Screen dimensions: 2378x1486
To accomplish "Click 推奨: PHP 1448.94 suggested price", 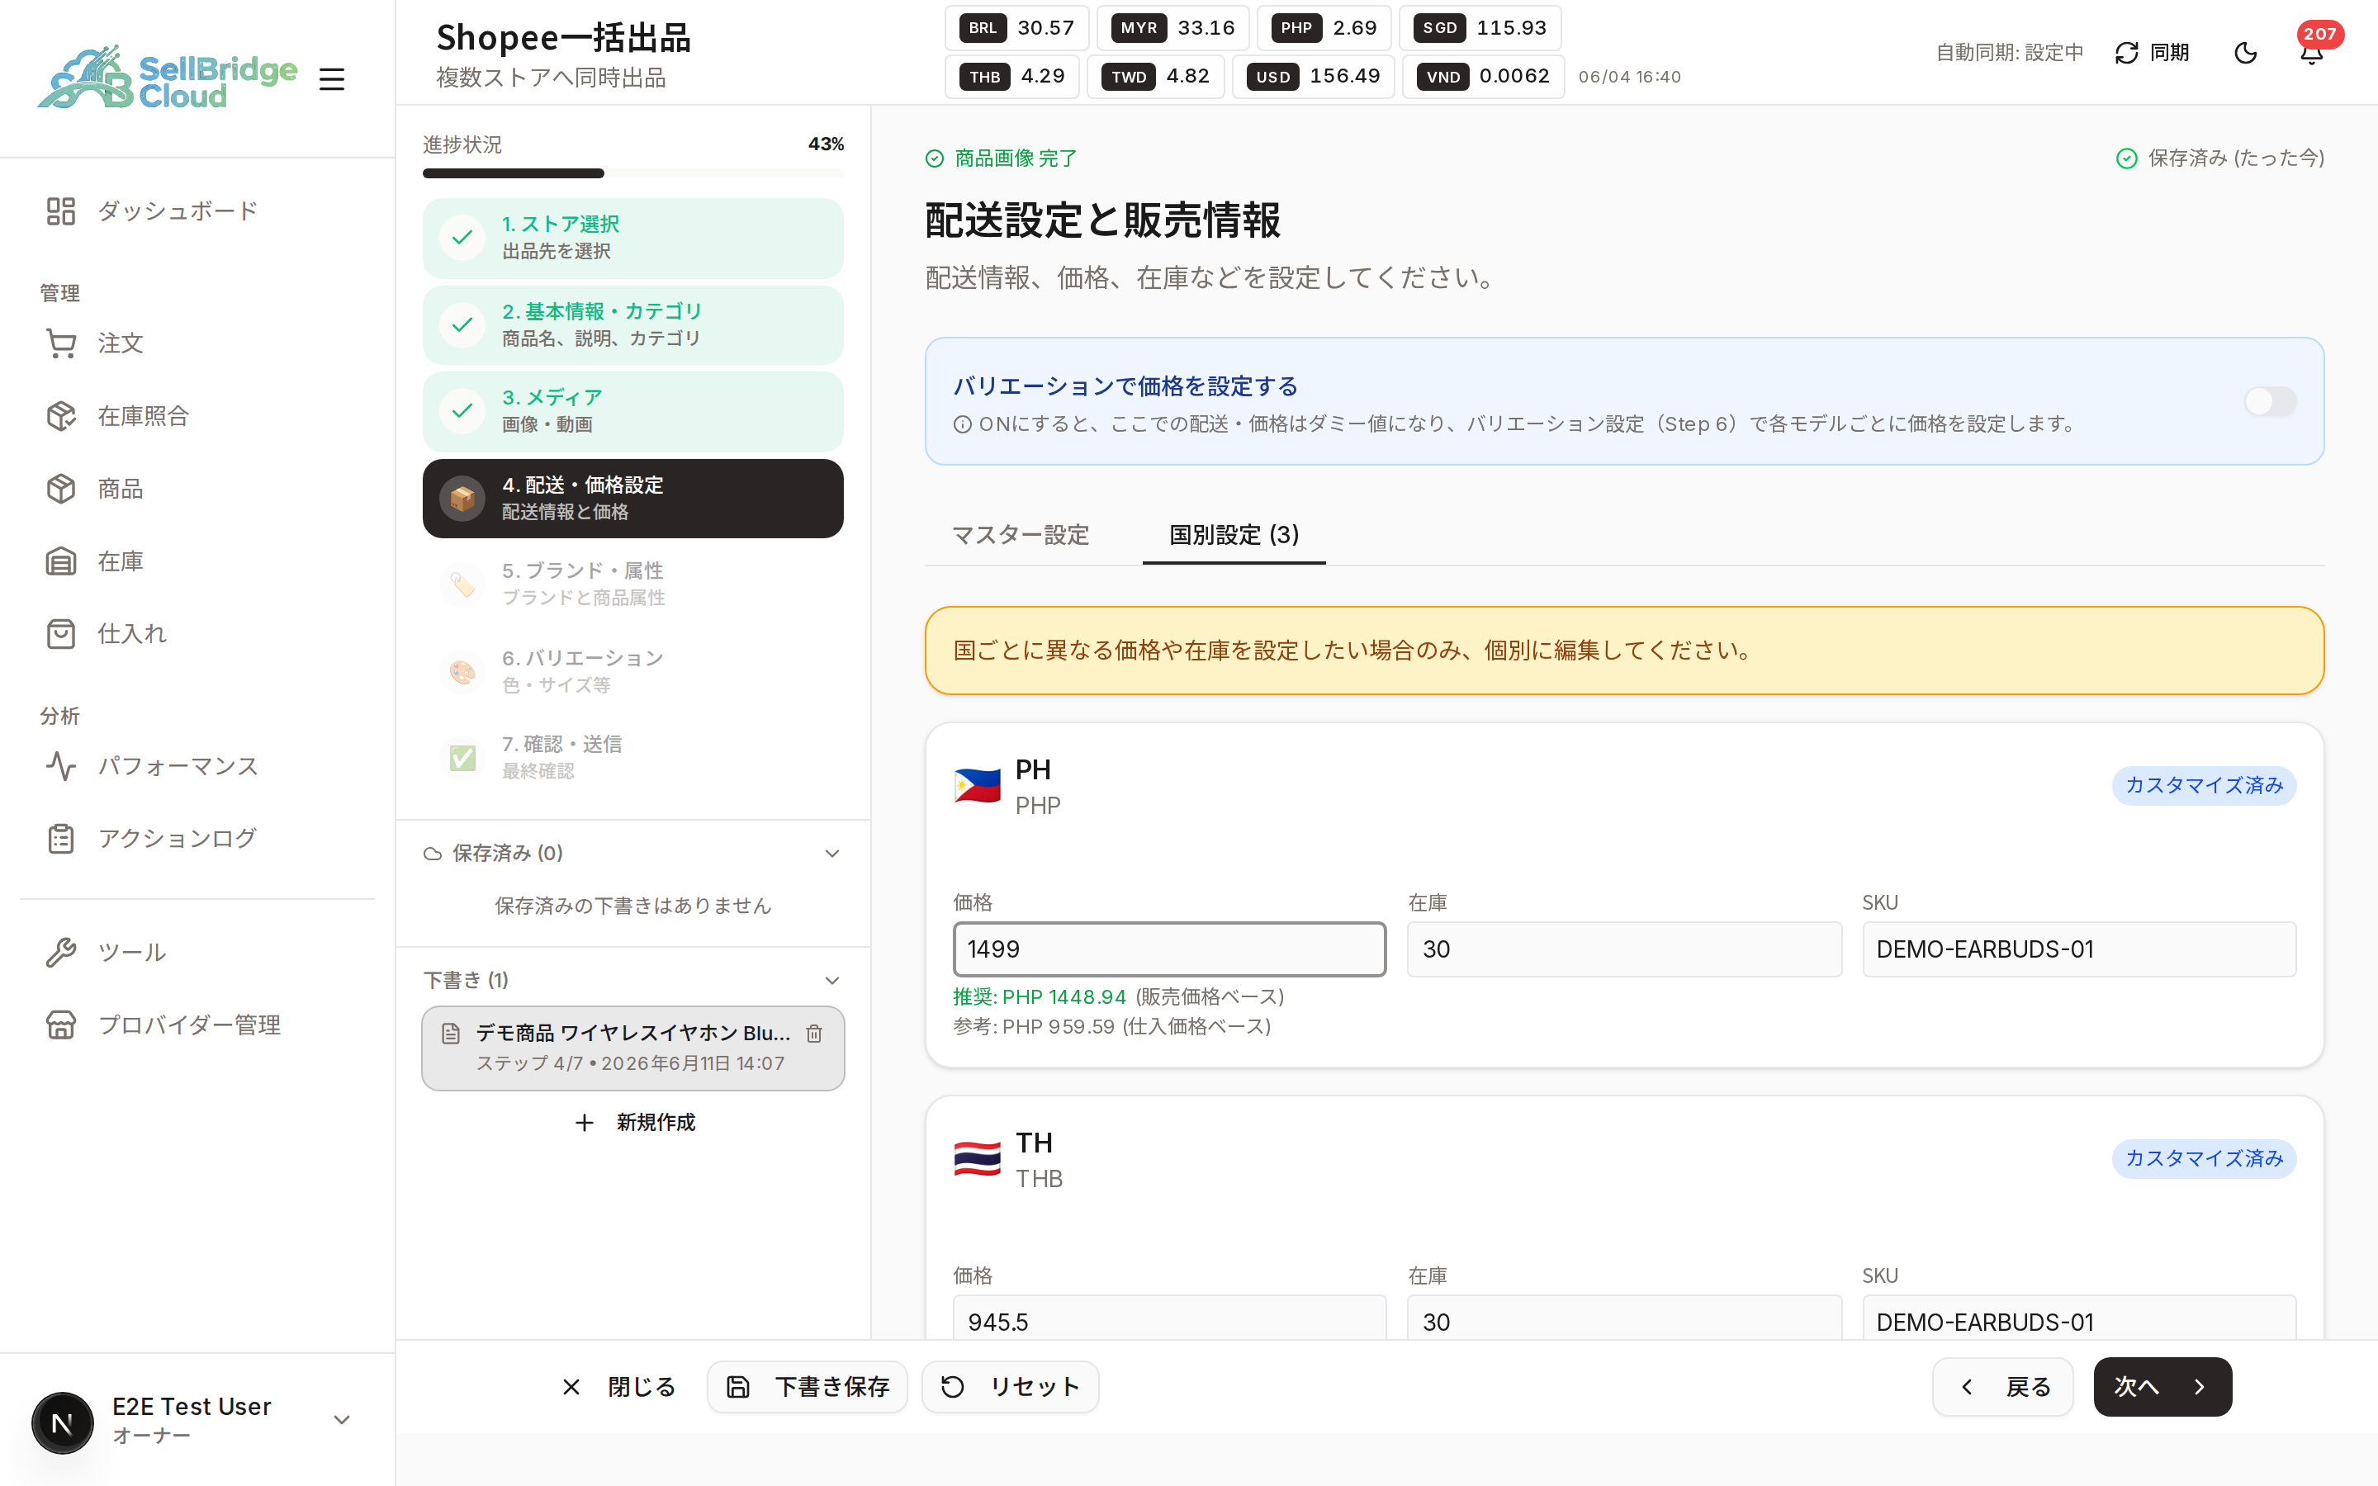I will pyautogui.click(x=1040, y=996).
